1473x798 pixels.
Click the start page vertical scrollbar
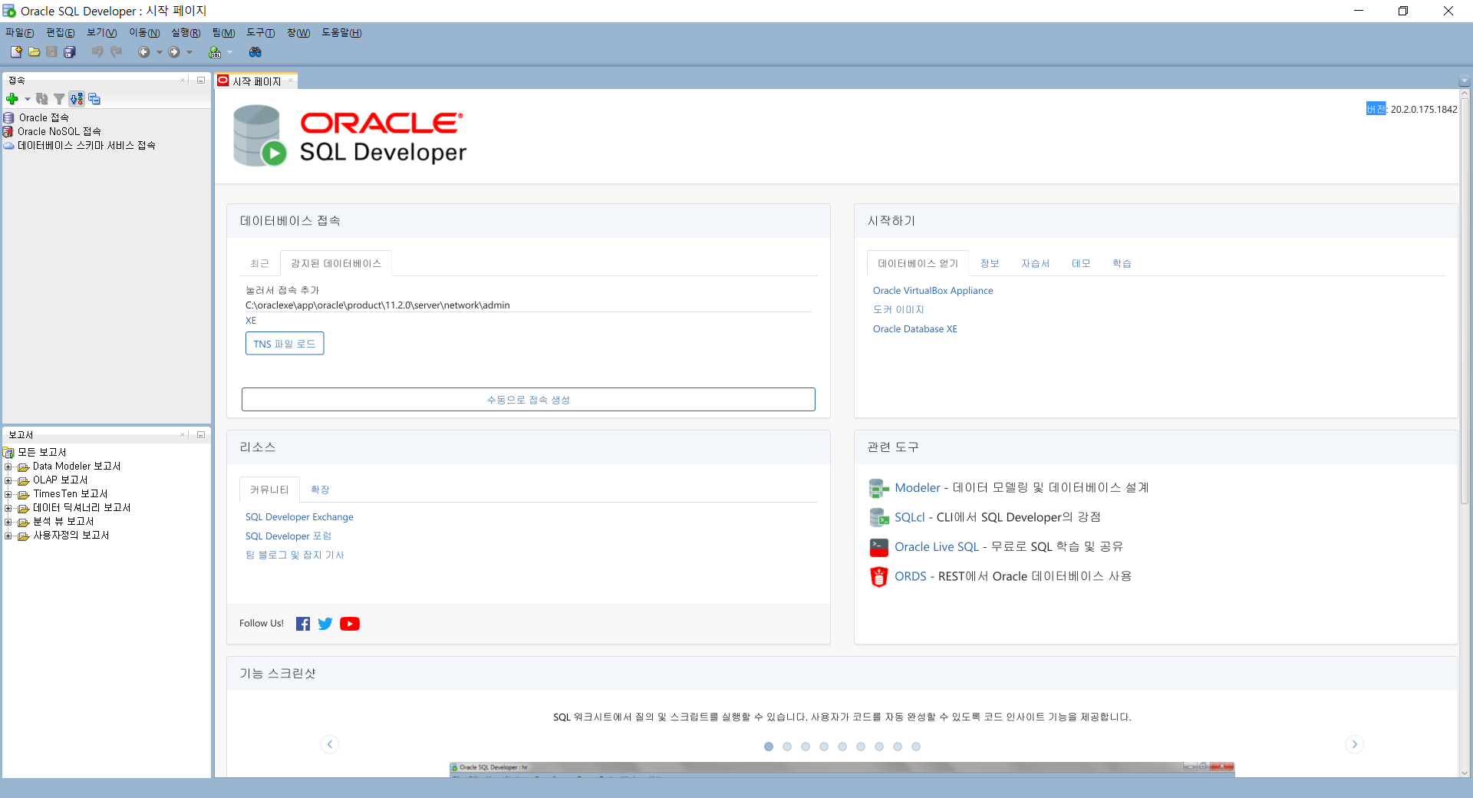coord(1465,301)
